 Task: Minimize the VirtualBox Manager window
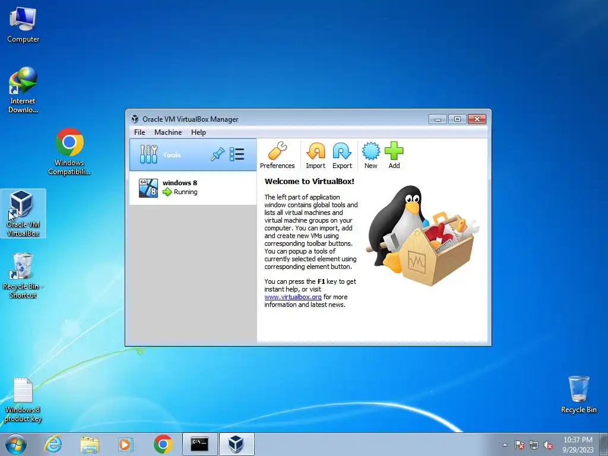tap(438, 119)
